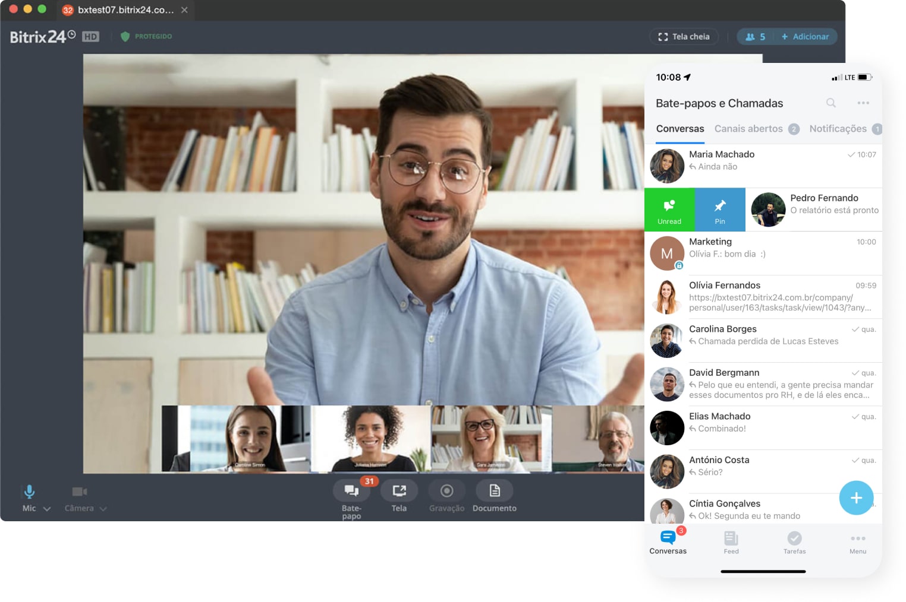
Task: Mark chat as Unread with green button
Action: (x=669, y=210)
